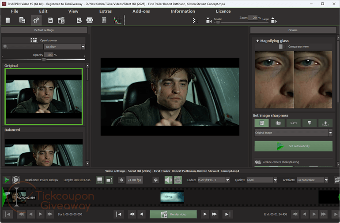Image resolution: width=340 pixels, height=223 pixels.
Task: Jump to end using skip button right of Render video
Action: click(227, 214)
